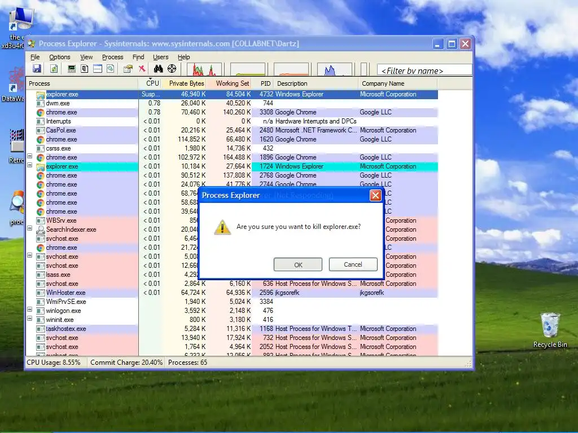Sort by the CPU column header
Viewport: 578px width, 433px height.
(x=150, y=83)
